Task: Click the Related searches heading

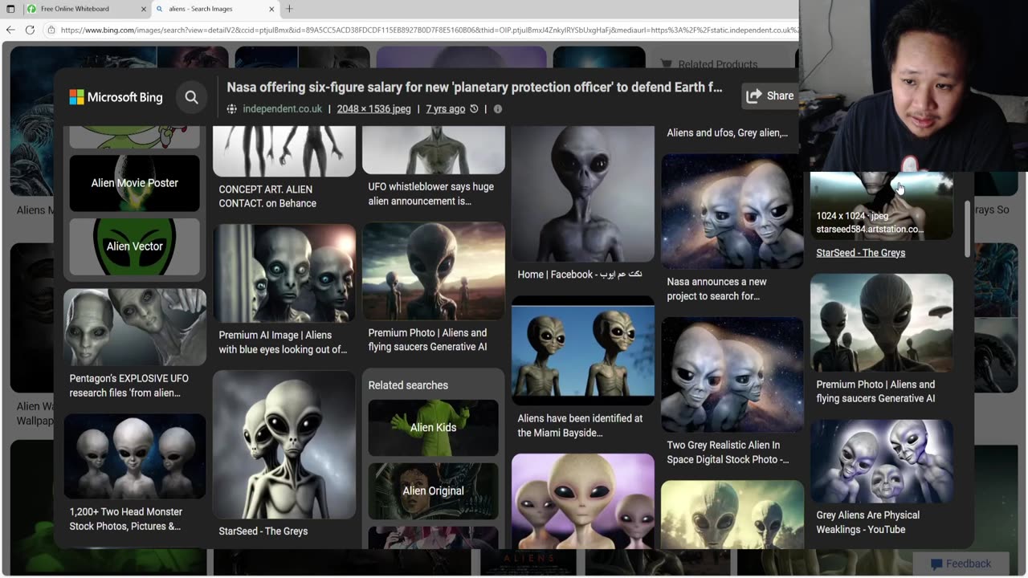Action: (408, 385)
